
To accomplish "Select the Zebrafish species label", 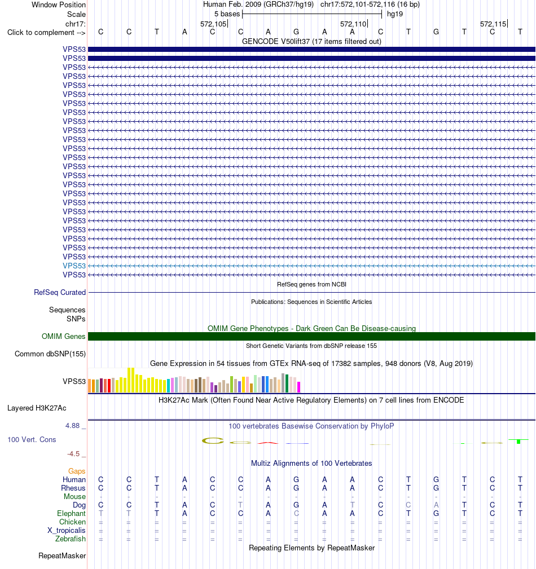I will point(71,539).
